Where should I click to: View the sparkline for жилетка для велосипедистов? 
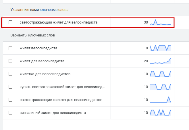click(x=160, y=74)
